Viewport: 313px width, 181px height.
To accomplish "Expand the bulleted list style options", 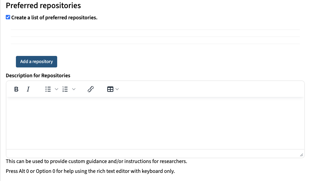I will 57,89.
